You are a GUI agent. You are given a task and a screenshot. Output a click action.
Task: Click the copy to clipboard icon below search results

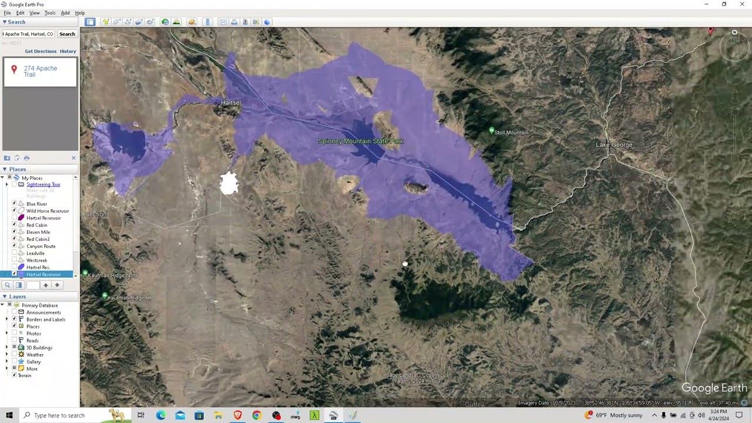pyautogui.click(x=17, y=157)
